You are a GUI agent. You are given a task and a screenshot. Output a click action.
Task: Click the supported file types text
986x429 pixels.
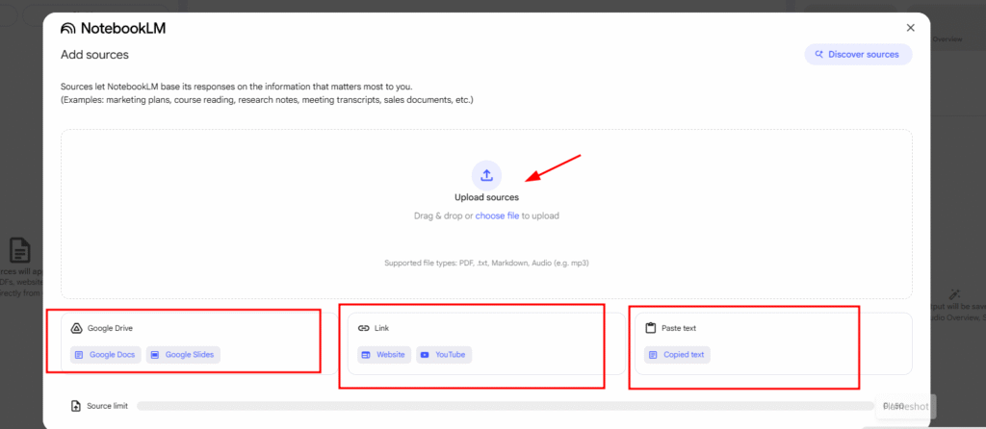tap(486, 264)
